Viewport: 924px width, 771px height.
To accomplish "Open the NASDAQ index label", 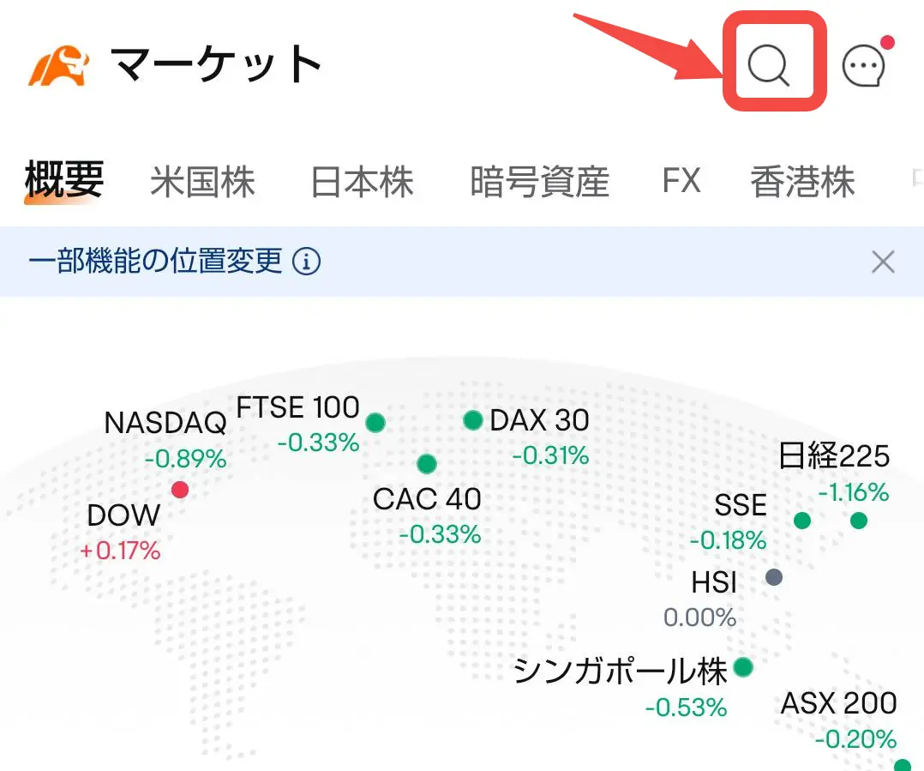I will [165, 422].
